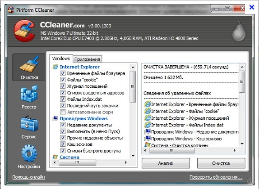Toggle Списки быстрого доступа checkbox

63,150
